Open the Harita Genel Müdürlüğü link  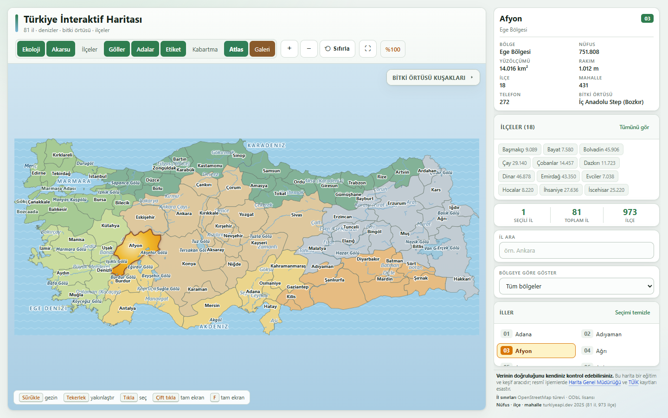point(595,383)
